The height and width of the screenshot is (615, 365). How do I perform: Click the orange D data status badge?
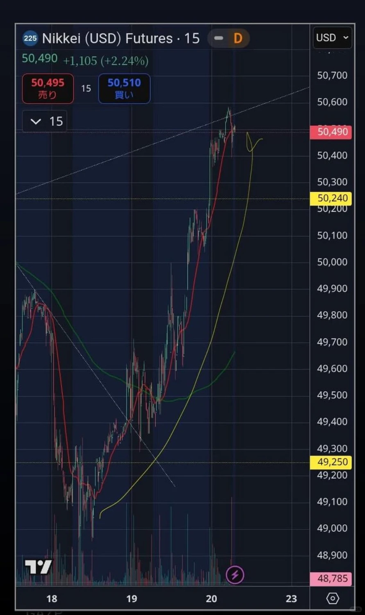point(238,39)
